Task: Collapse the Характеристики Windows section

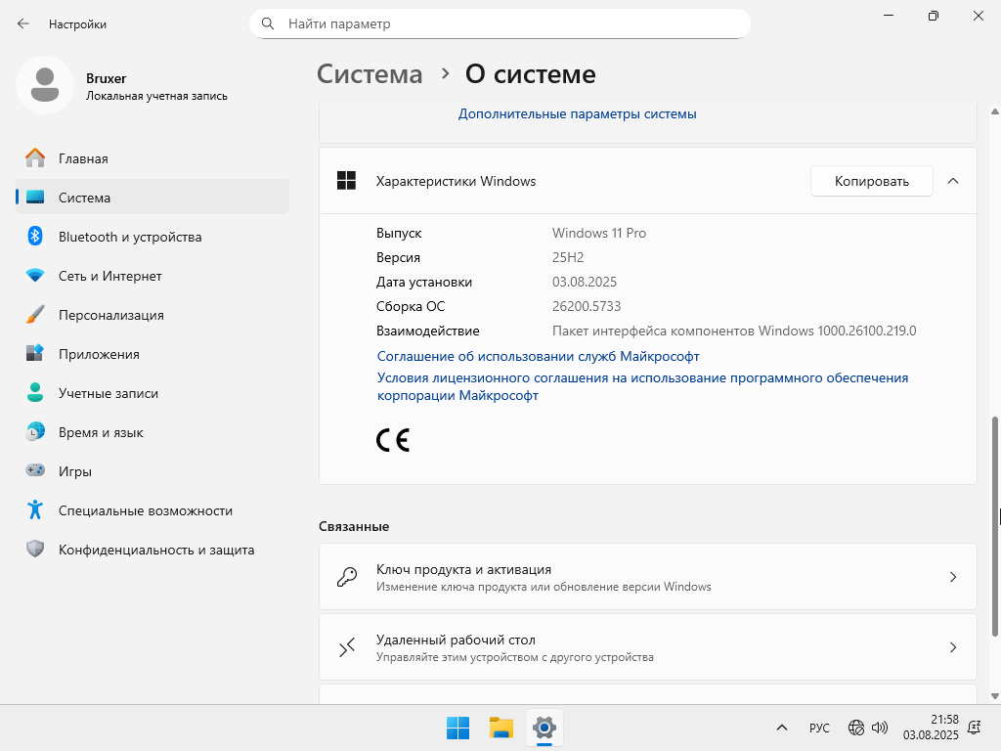Action: coord(953,181)
